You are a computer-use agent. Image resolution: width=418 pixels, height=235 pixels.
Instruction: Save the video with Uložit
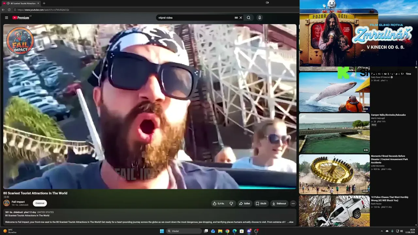(261, 203)
